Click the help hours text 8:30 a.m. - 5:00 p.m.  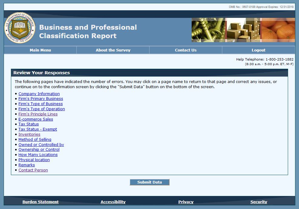click(269, 64)
